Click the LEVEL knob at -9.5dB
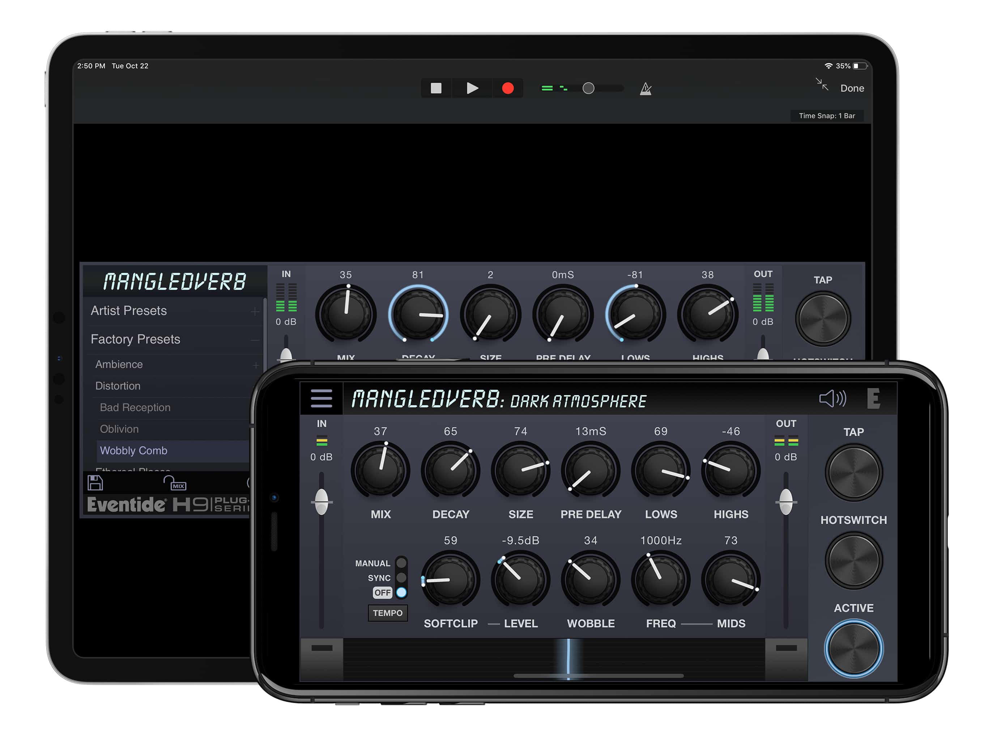This screenshot has height=740, width=988. pyautogui.click(x=521, y=579)
